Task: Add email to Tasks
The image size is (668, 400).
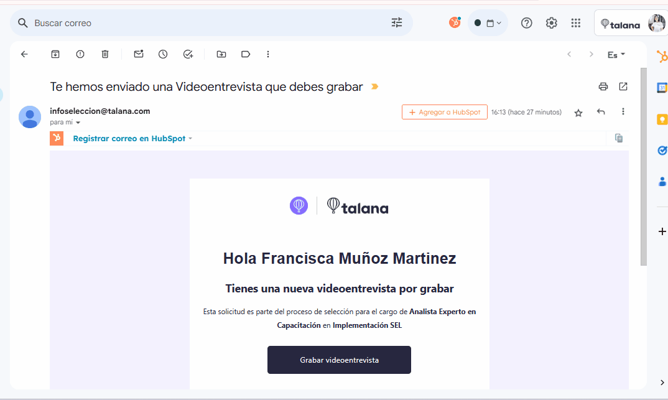Action: coord(188,54)
